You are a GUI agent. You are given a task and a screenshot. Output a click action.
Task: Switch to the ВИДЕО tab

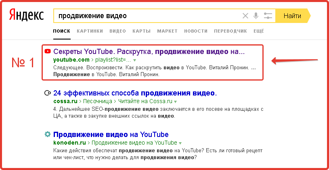118,31
